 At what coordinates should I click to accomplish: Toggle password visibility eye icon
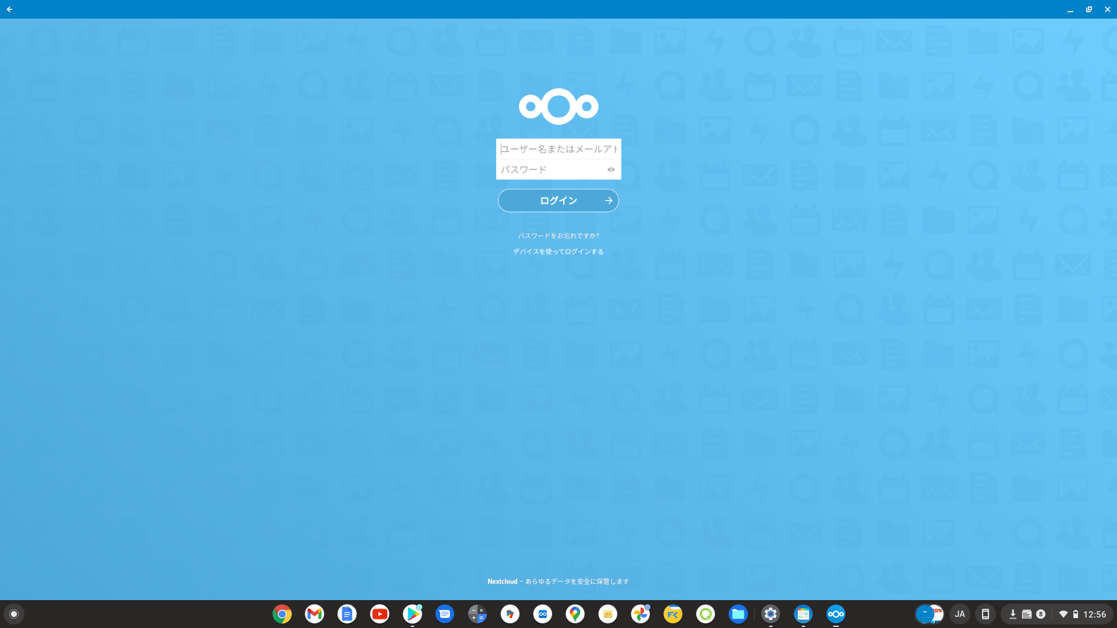click(611, 169)
